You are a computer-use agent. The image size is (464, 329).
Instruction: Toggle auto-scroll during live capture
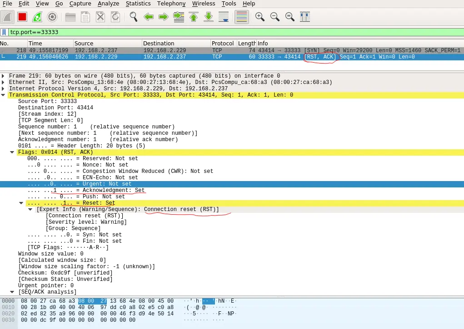point(224,17)
